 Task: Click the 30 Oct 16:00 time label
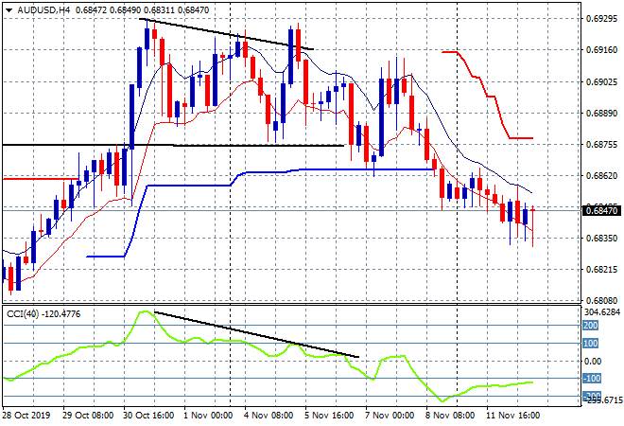(148, 416)
